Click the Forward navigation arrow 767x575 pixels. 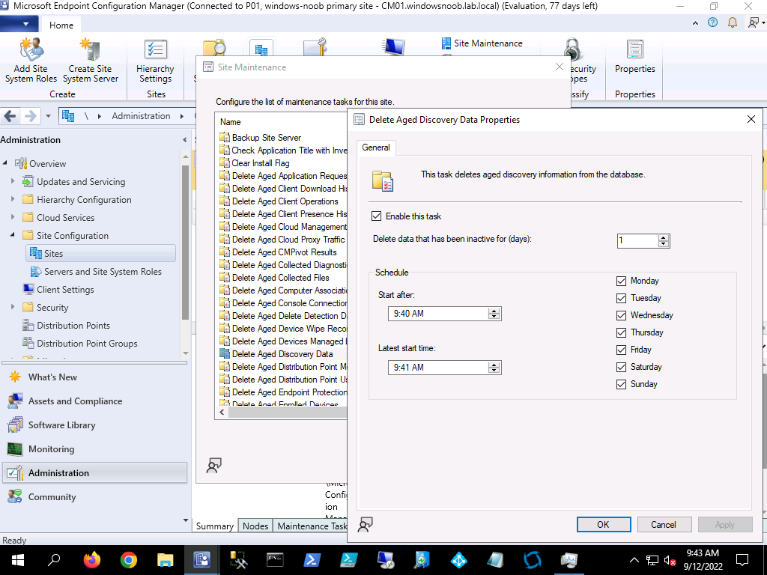[30, 116]
